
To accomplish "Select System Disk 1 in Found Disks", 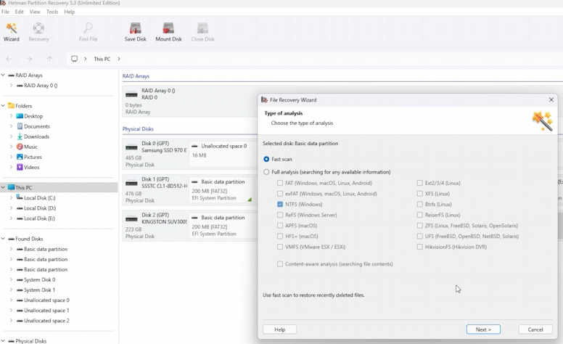I will tap(39, 290).
